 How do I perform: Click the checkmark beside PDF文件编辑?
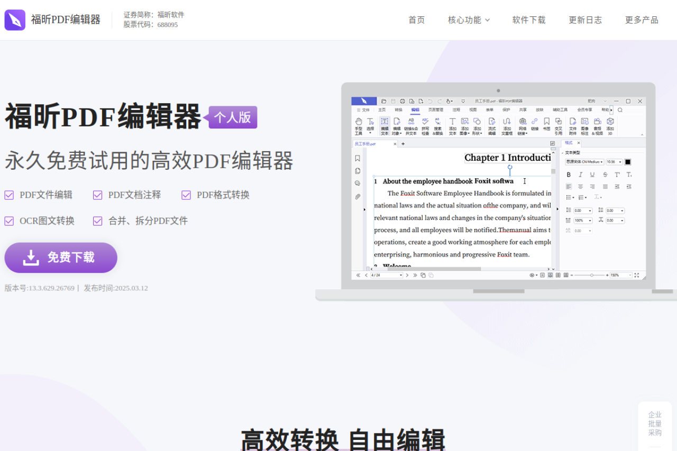tap(9, 195)
